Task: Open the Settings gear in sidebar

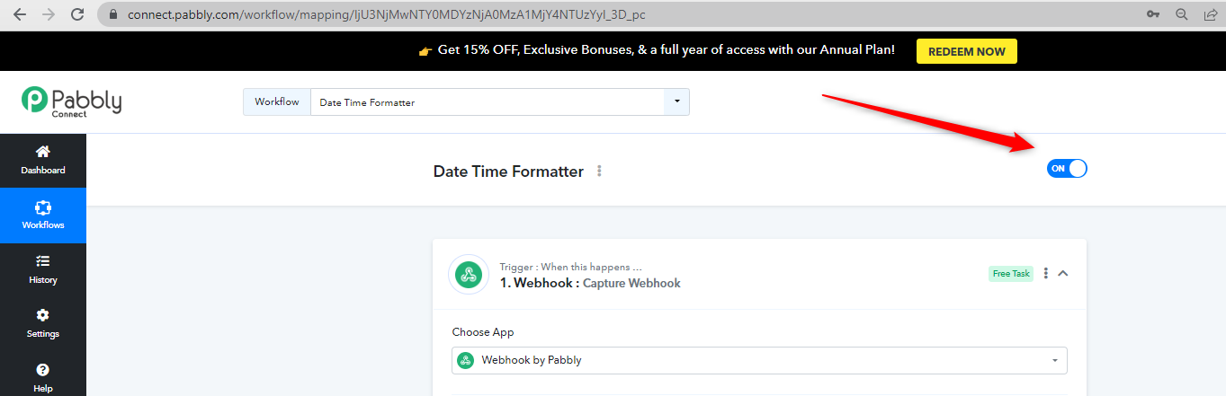Action: coord(42,315)
